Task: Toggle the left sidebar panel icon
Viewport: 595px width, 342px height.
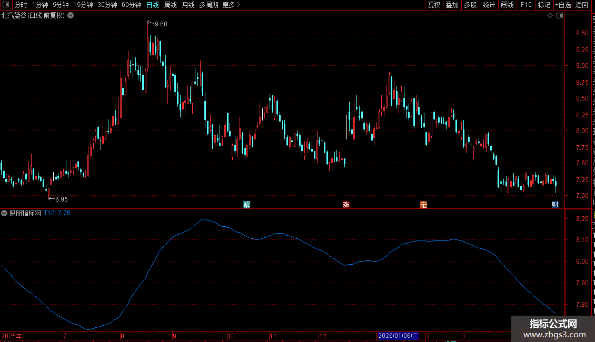Action: click(x=5, y=5)
